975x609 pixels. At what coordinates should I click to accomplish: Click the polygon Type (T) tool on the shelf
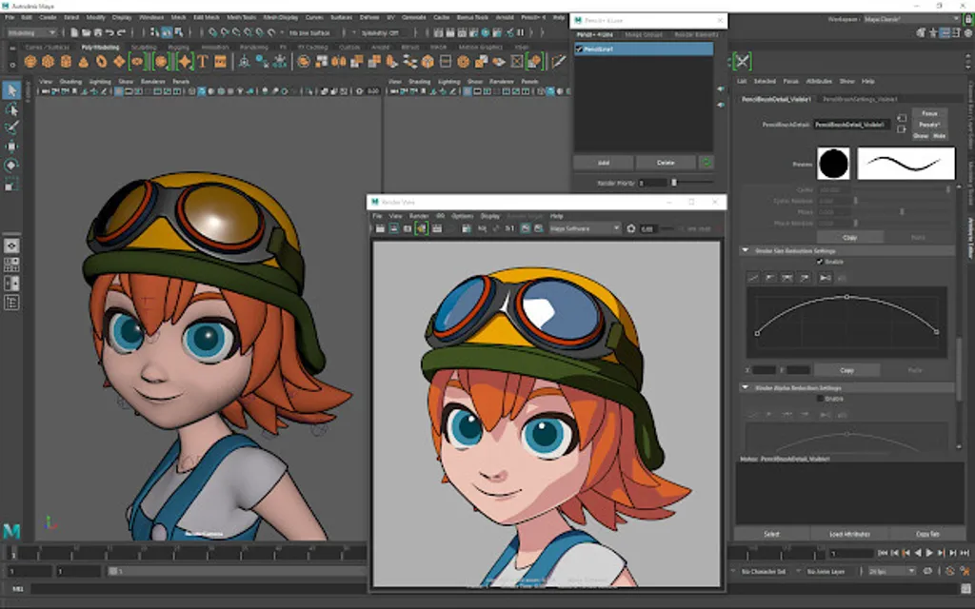click(202, 62)
